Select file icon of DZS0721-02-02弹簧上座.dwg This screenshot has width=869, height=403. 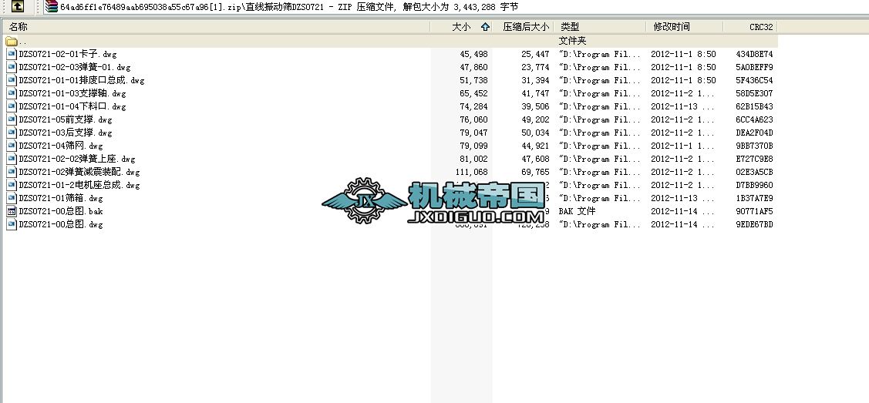[12, 159]
